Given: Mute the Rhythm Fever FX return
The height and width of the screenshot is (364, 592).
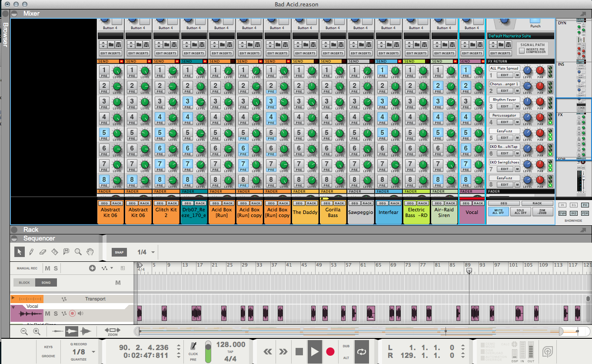Looking at the screenshot, I should click(517, 107).
